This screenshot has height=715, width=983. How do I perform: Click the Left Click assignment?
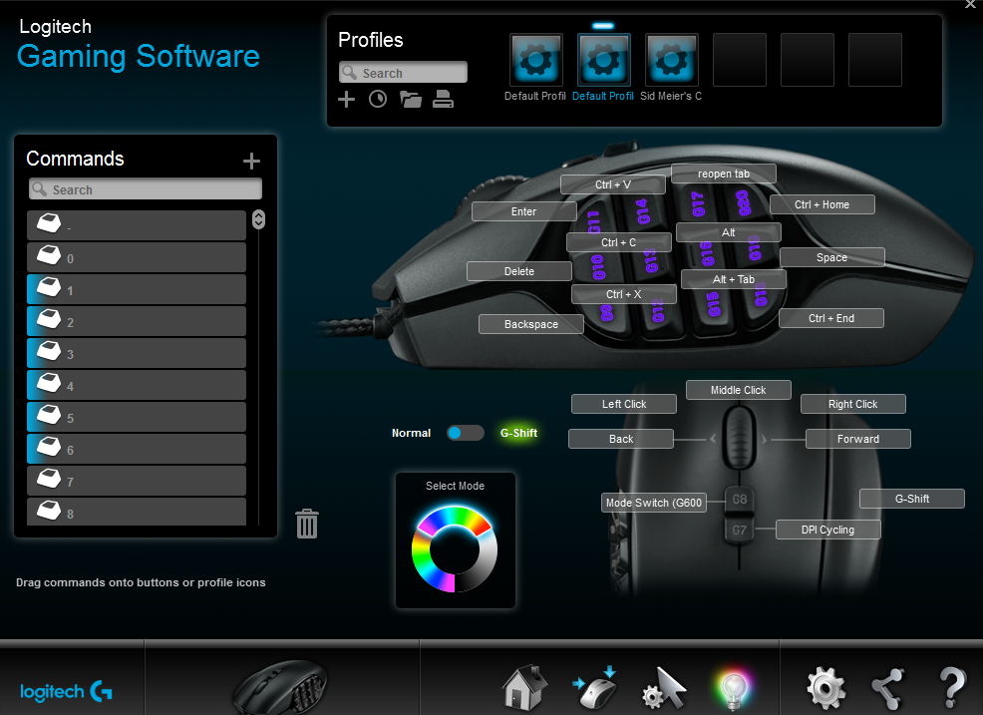624,404
